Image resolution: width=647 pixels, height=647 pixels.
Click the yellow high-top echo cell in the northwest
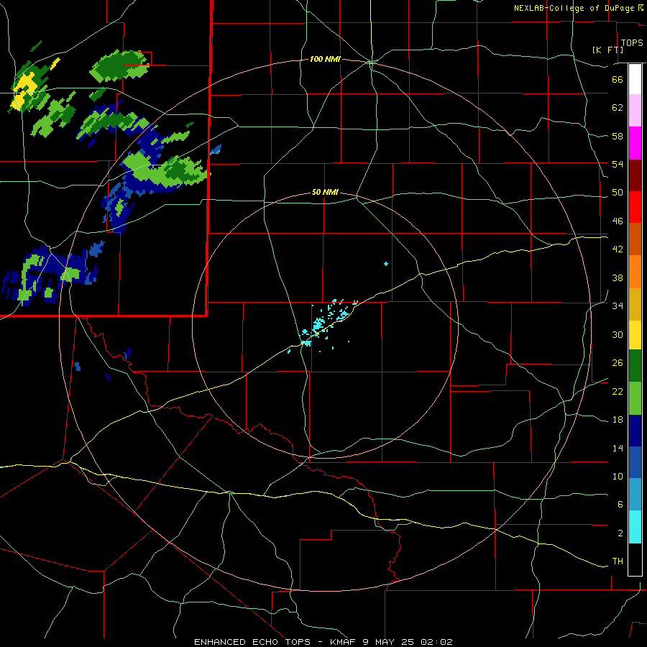point(24,91)
